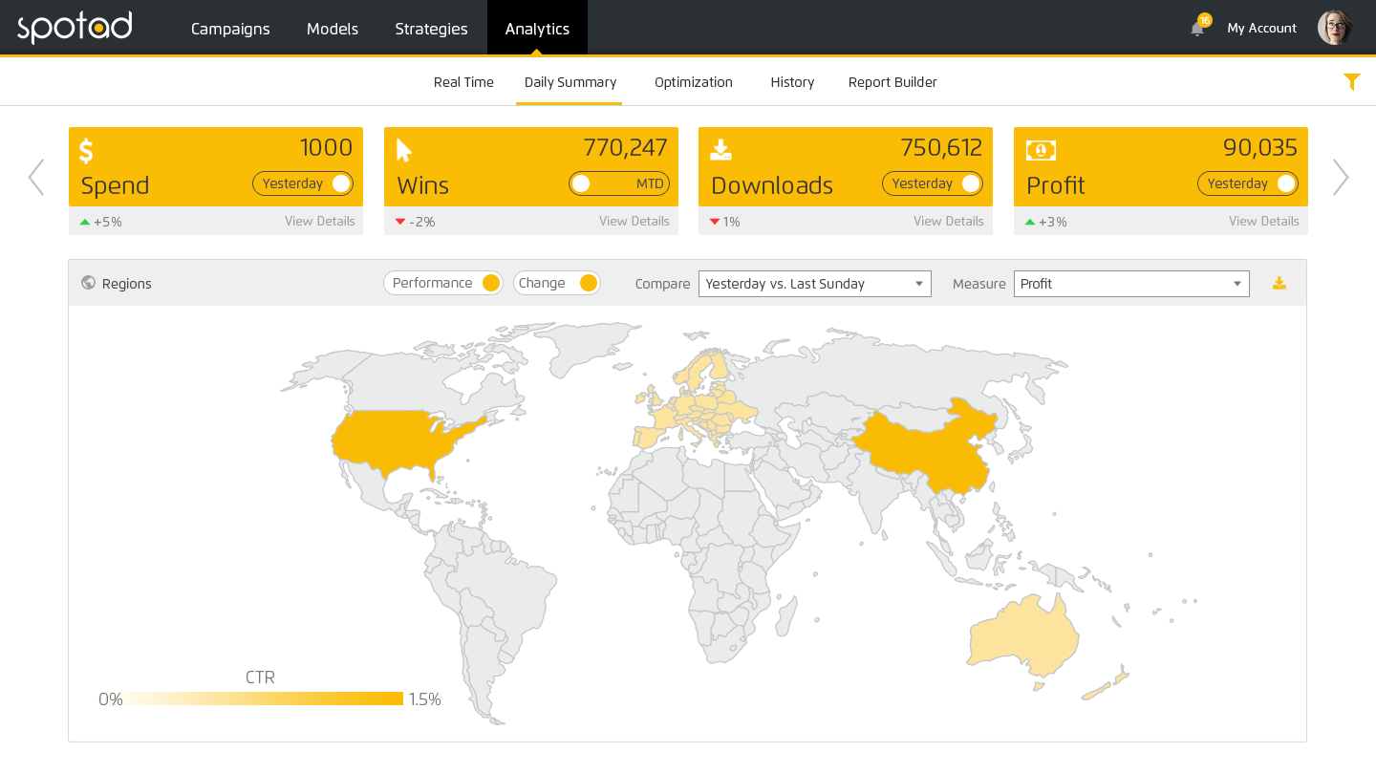Click the cursor Wins icon
This screenshot has height=774, width=1376.
[x=403, y=151]
